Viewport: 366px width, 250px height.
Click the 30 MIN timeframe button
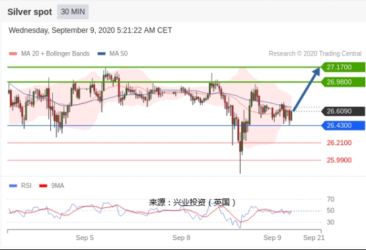(x=73, y=12)
